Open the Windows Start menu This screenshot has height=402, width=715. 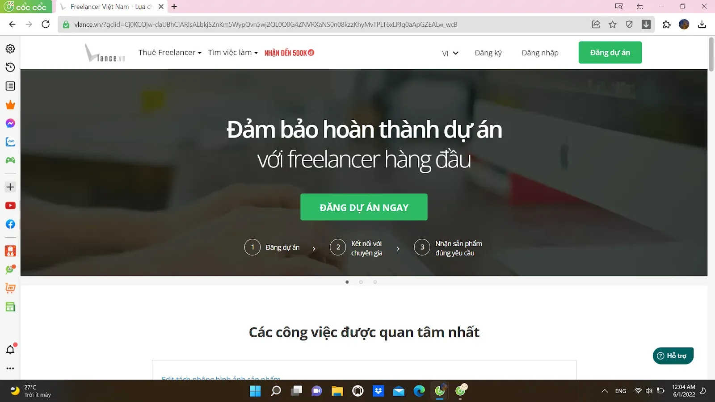tap(255, 391)
